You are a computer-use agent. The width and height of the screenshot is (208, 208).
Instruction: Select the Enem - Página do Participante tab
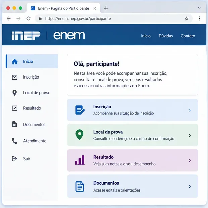click(x=63, y=8)
